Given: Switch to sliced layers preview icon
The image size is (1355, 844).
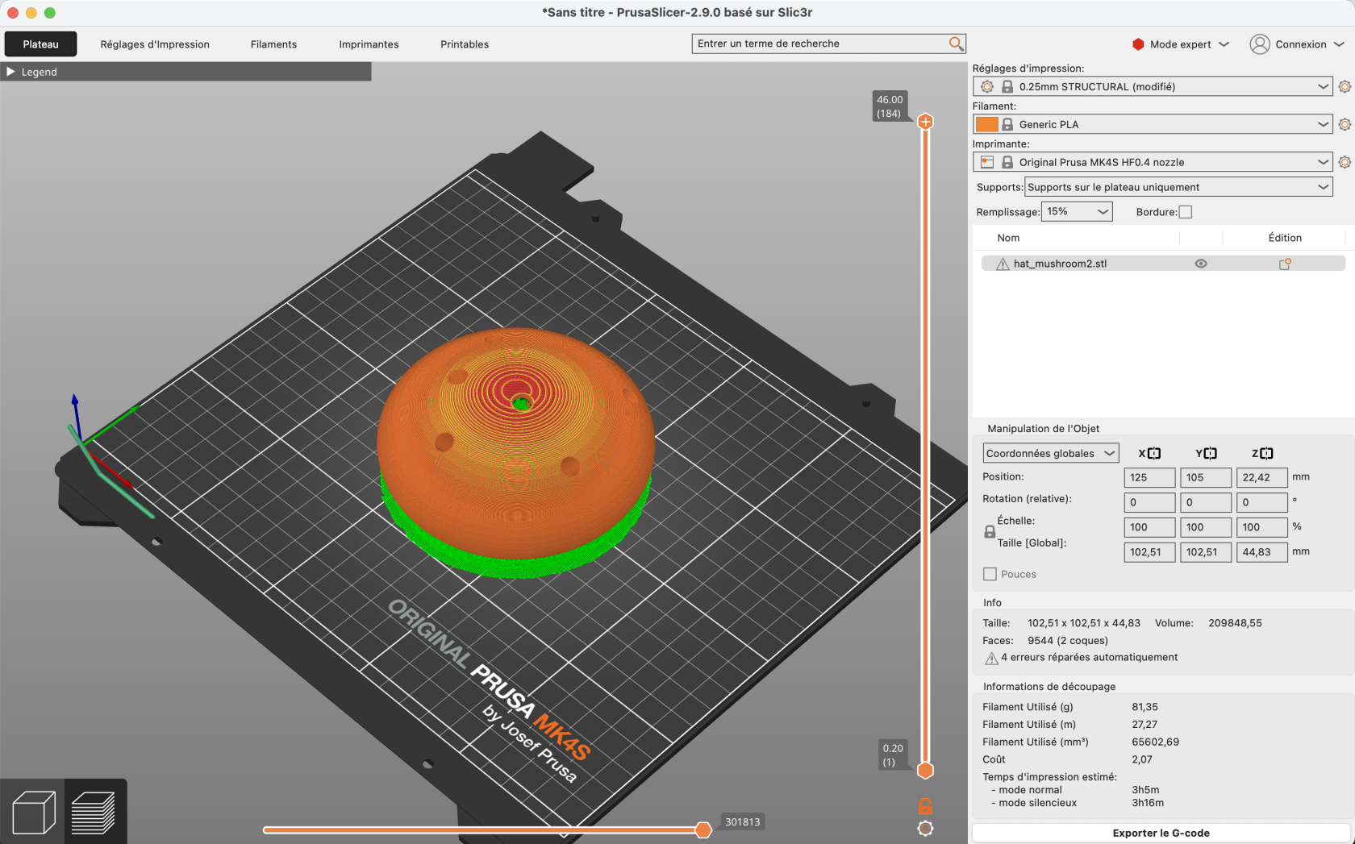Looking at the screenshot, I should click(x=94, y=813).
